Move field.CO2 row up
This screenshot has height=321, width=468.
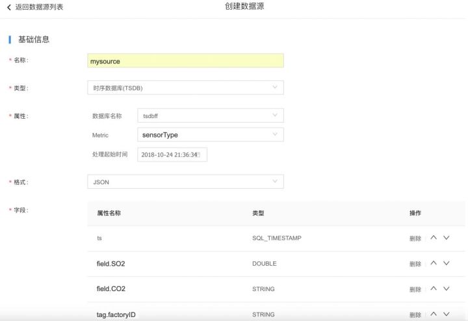pos(434,289)
